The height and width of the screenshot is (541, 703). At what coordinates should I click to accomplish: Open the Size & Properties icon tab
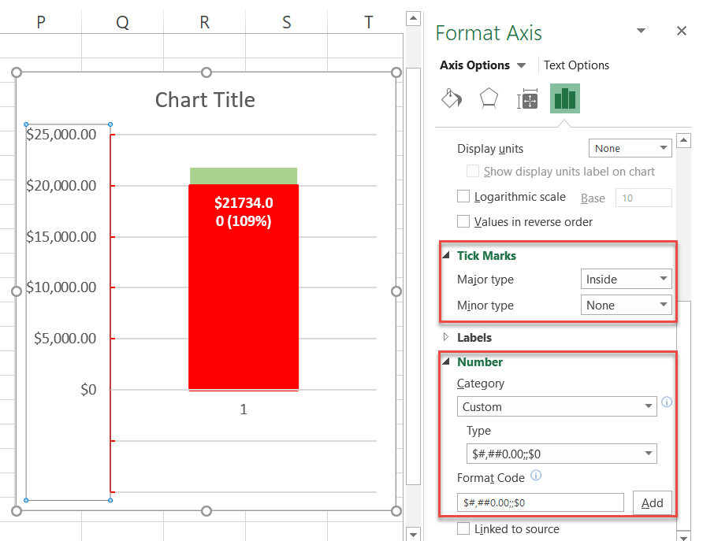tap(527, 100)
